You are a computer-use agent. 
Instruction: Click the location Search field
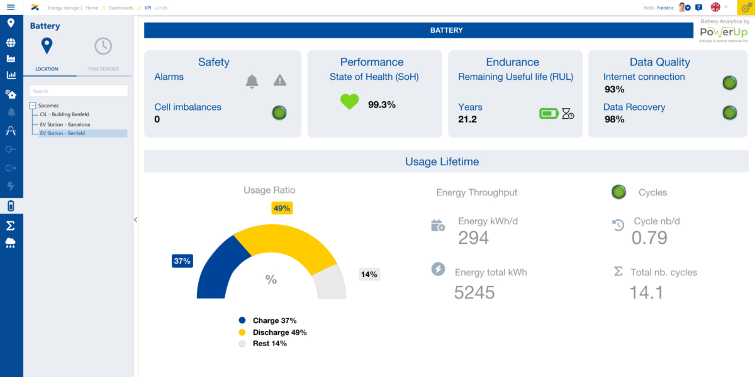[79, 91]
